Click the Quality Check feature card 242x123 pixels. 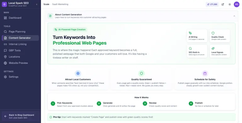tap(220, 36)
